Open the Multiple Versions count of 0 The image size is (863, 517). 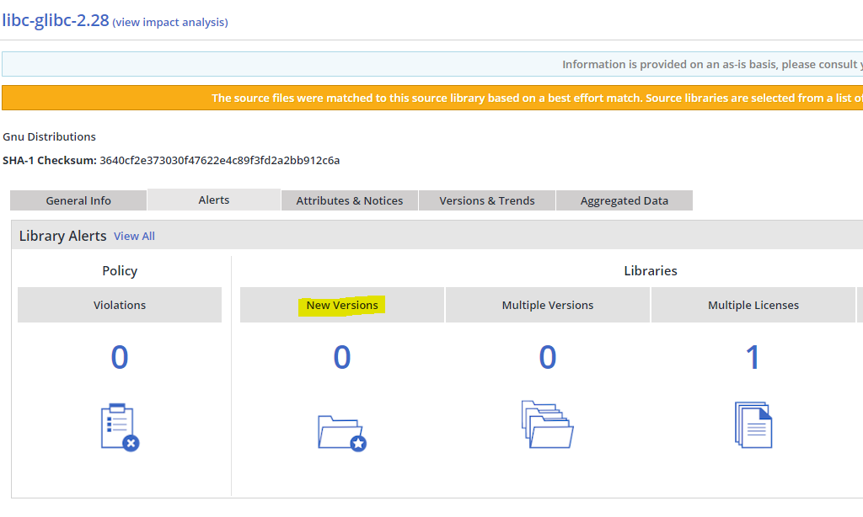pos(548,358)
